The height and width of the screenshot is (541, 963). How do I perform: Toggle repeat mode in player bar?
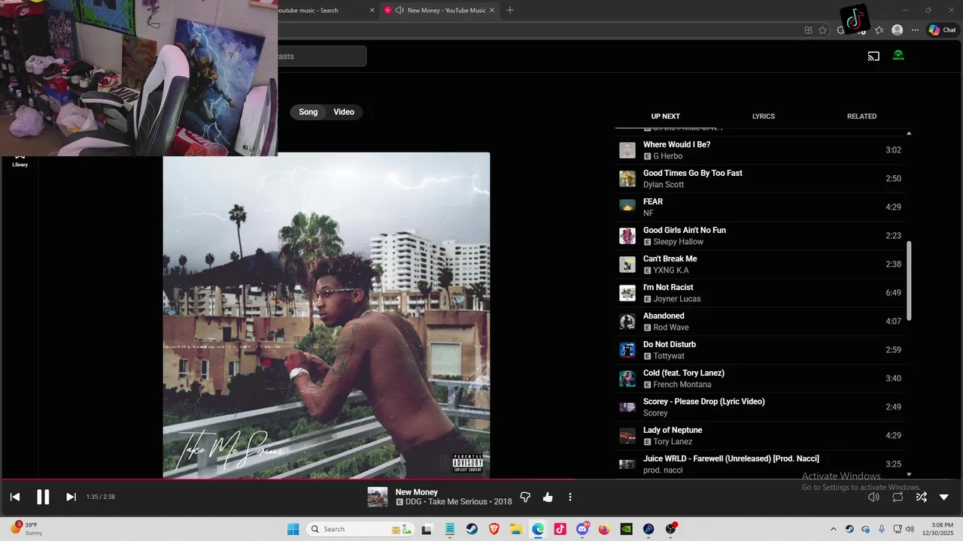click(x=898, y=497)
